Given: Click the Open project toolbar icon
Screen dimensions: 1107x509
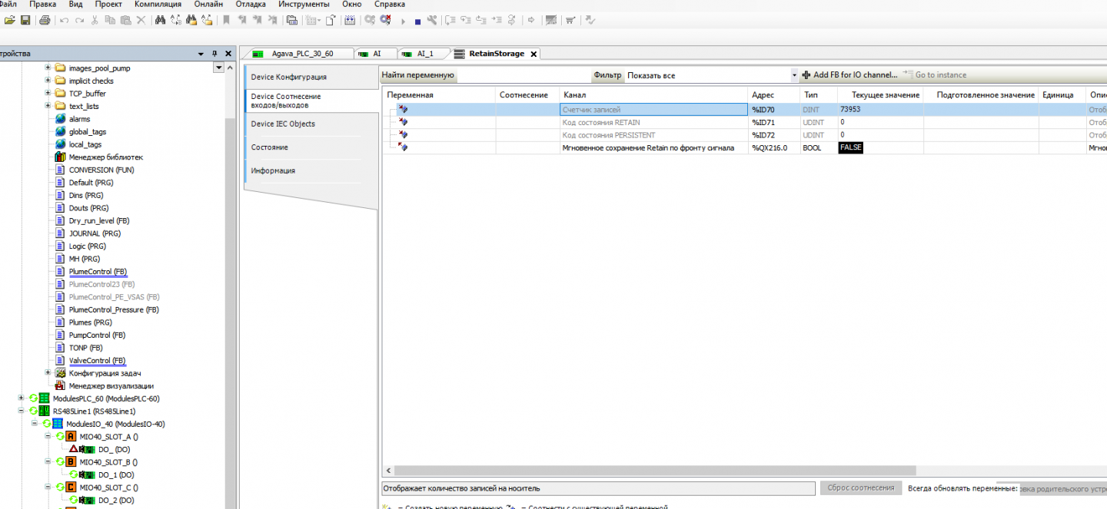Looking at the screenshot, I should (x=11, y=20).
